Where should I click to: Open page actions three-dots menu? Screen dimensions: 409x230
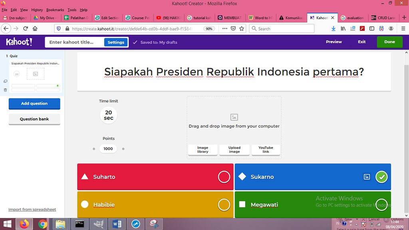click(224, 28)
